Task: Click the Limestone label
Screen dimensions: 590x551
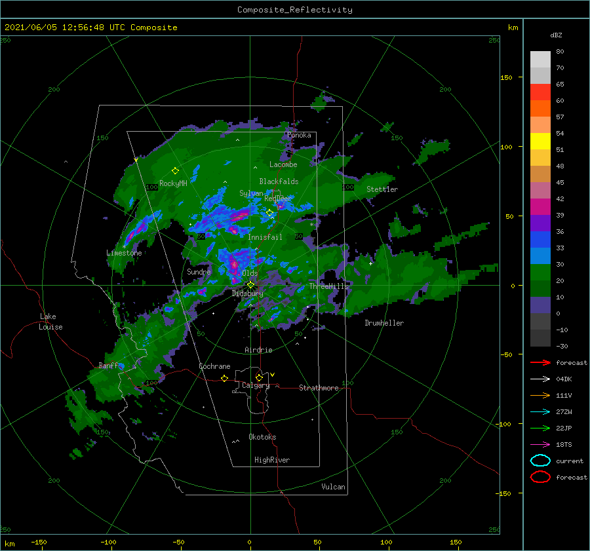Action: click(124, 253)
